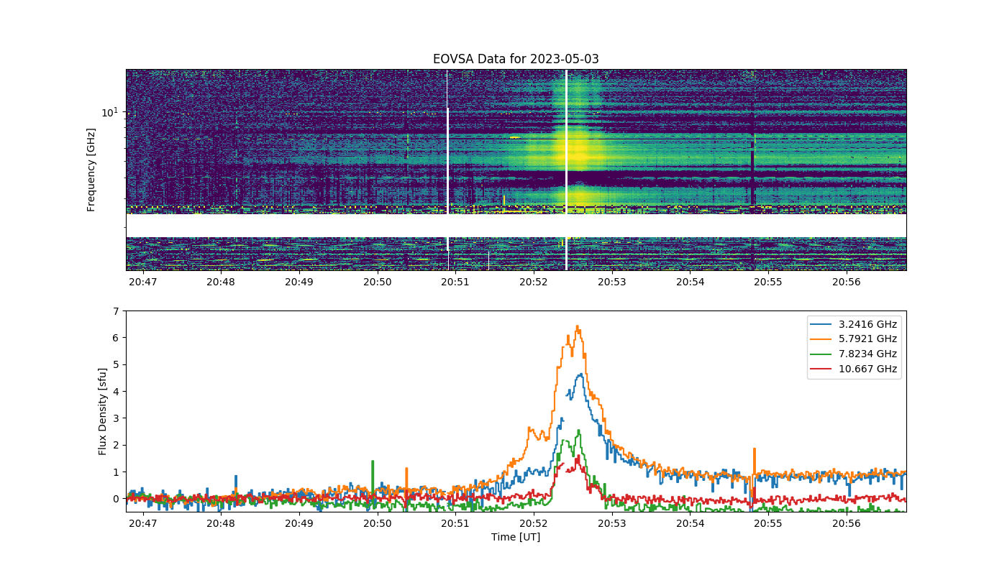The width and height of the screenshot is (1007, 575).
Task: Click the Time [UT] axis label
Action: click(516, 537)
